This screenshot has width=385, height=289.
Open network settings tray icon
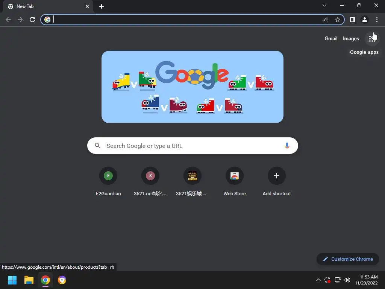[x=338, y=280]
